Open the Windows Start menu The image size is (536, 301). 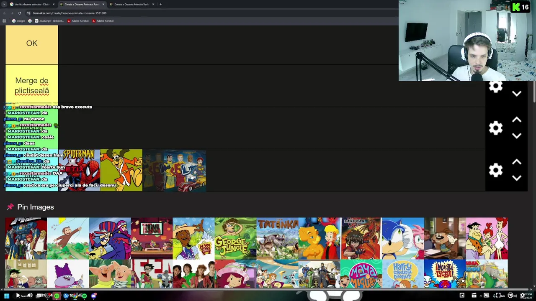pos(6,296)
